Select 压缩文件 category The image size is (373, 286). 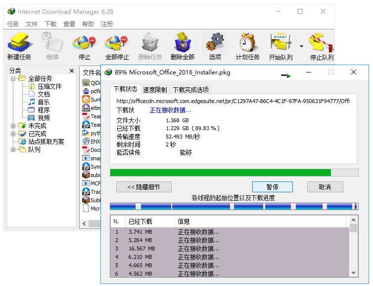click(45, 86)
